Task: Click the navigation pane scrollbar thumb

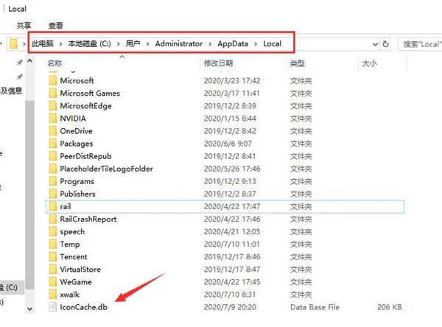Action: [x=30, y=194]
